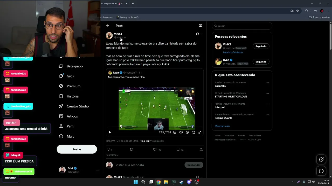Open the browser media controls icon
The height and width of the screenshot is (186, 332).
coord(315,11)
